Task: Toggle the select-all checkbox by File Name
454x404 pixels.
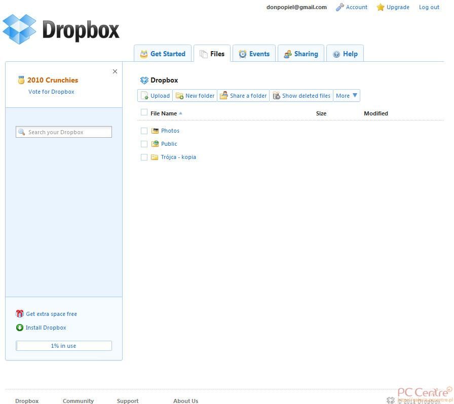Action: point(144,112)
